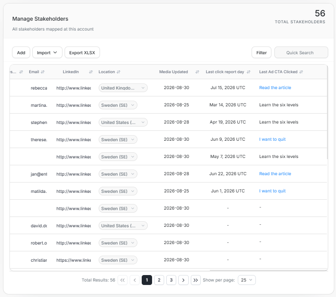Click Learn the six levels in martina row

(279, 105)
